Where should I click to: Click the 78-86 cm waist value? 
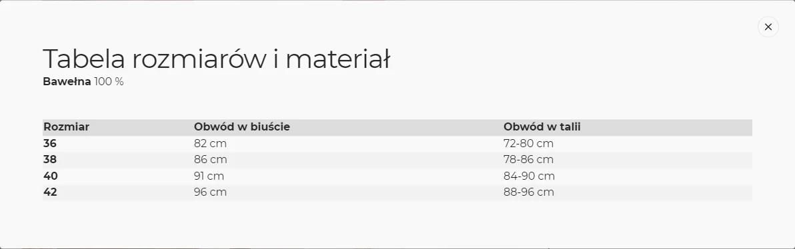click(x=528, y=159)
